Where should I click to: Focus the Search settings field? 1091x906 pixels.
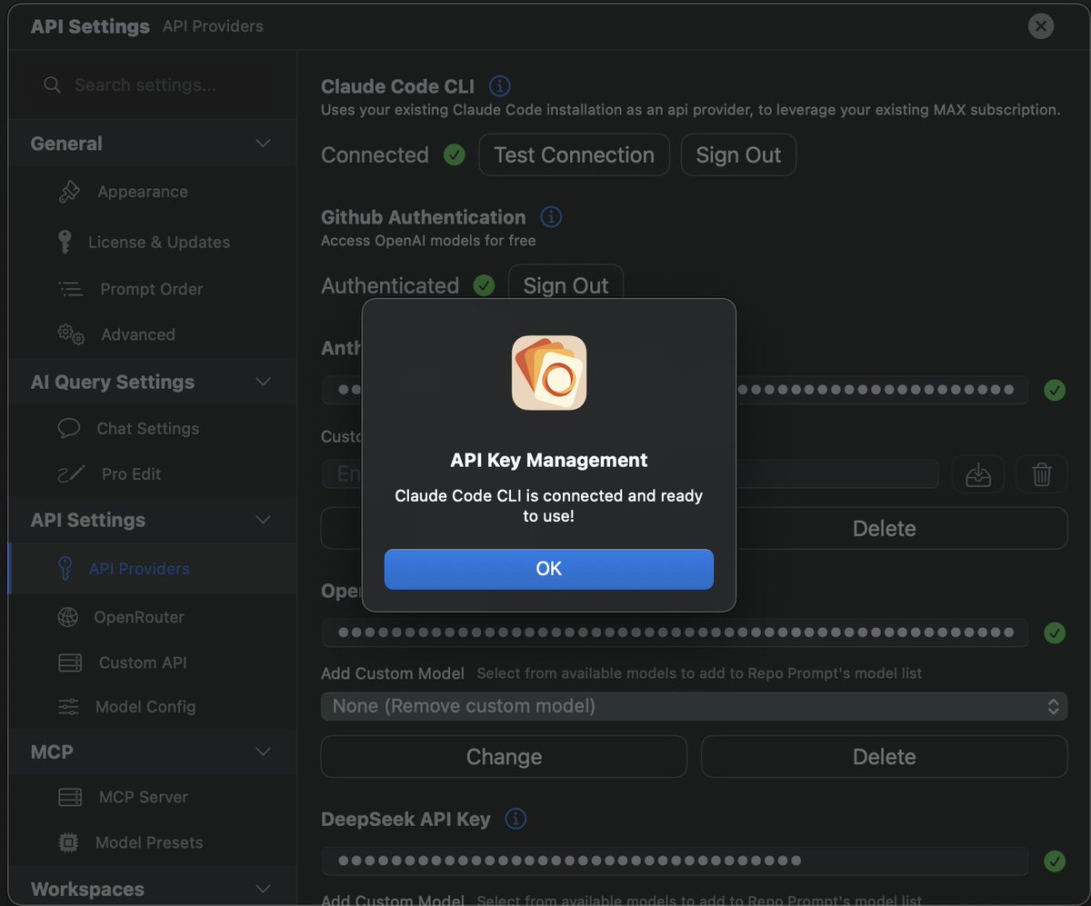[153, 85]
